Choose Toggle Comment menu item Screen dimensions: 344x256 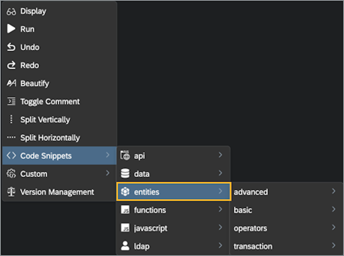click(x=59, y=101)
